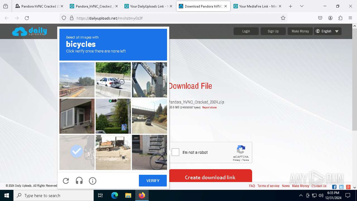Open the Sign Up page
Viewport: 357px width, 201px height.
(273, 31)
